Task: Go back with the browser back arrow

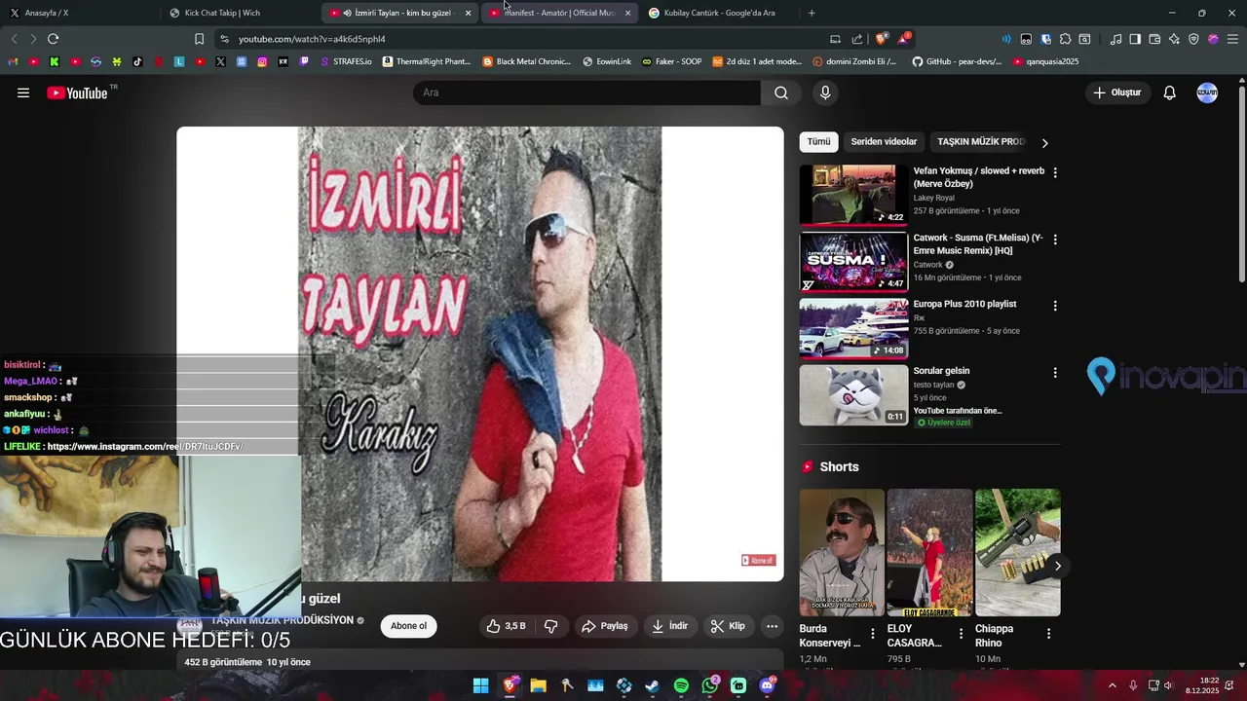Action: pos(14,39)
